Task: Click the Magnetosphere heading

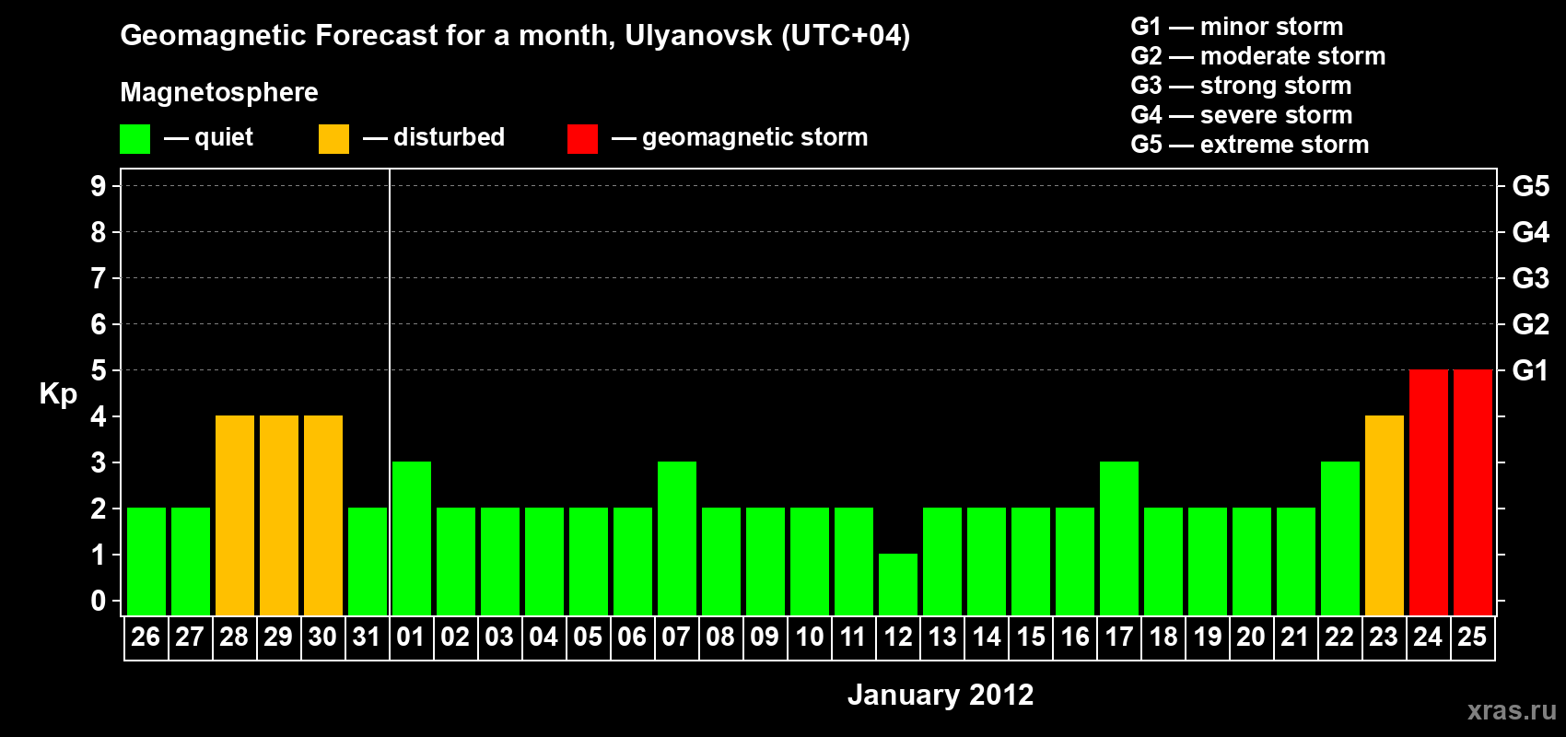Action: [x=219, y=92]
